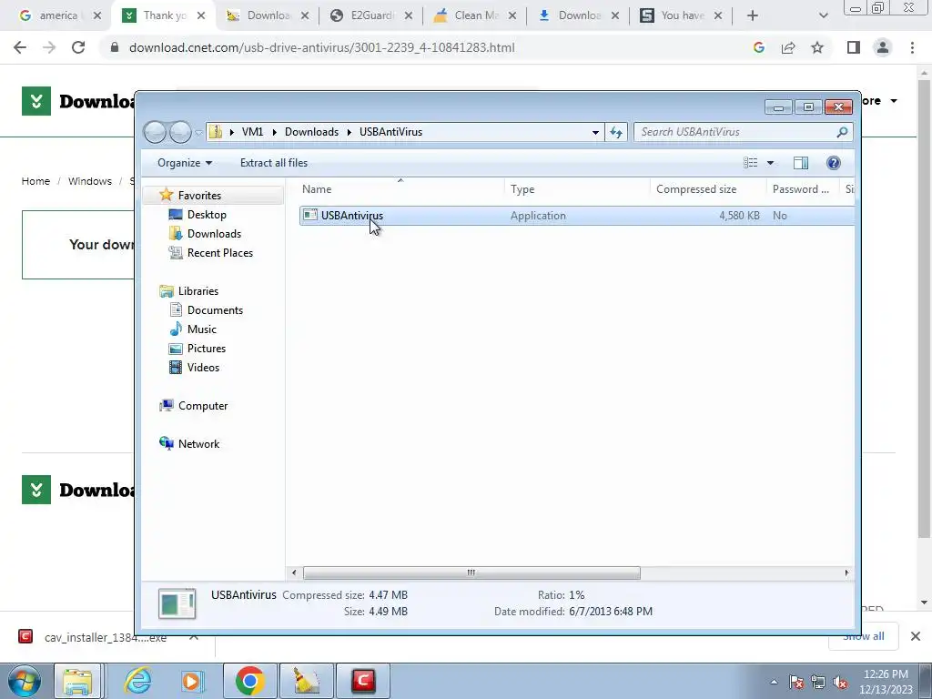The width and height of the screenshot is (932, 699).
Task: Open the Documents library
Action: (215, 310)
